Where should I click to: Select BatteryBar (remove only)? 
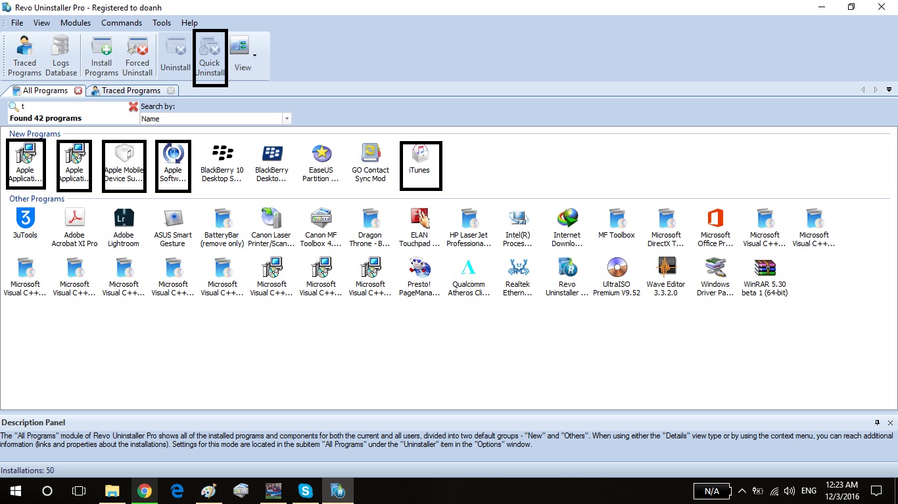pyautogui.click(x=222, y=228)
